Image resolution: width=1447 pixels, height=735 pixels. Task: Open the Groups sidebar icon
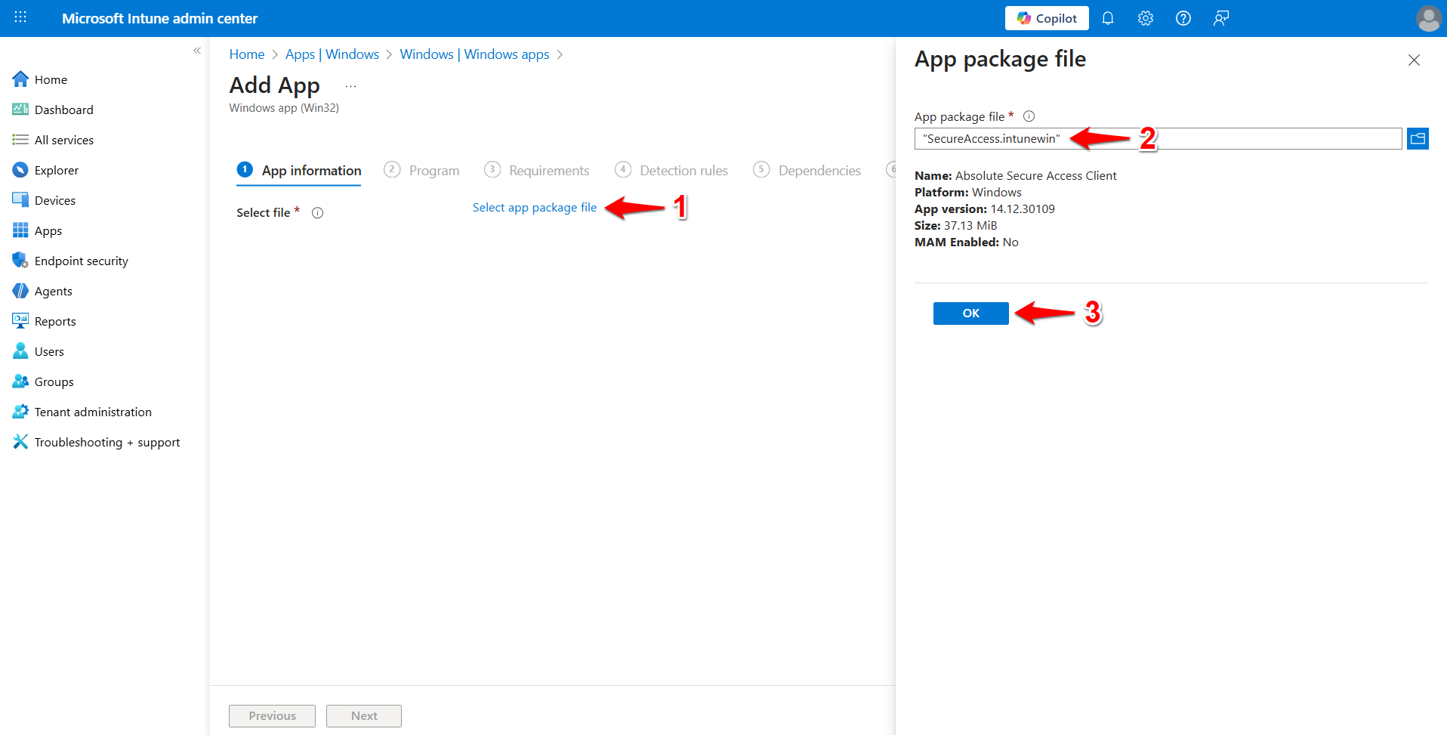pos(20,381)
